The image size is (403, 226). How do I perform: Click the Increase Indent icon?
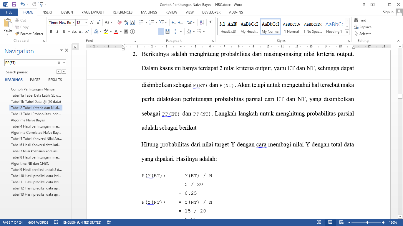click(x=180, y=22)
